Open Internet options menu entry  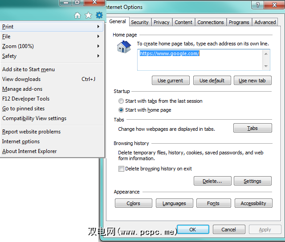pos(52,141)
